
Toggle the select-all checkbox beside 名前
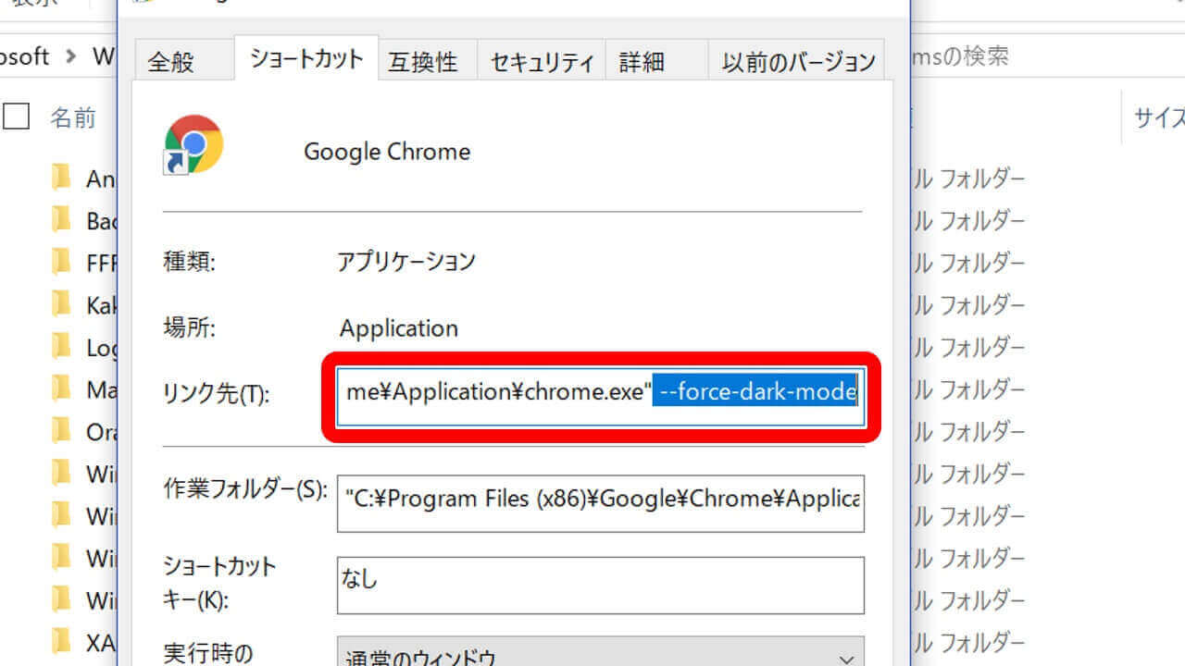click(x=17, y=117)
